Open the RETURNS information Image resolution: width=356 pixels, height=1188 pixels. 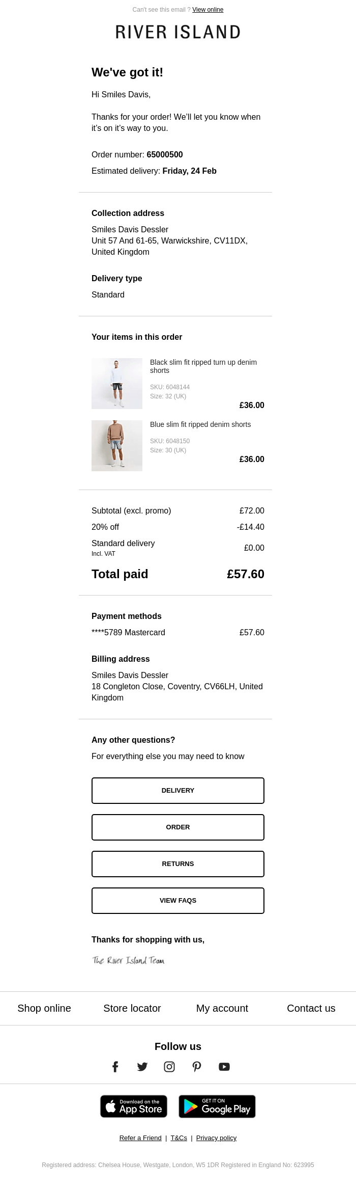tap(177, 863)
